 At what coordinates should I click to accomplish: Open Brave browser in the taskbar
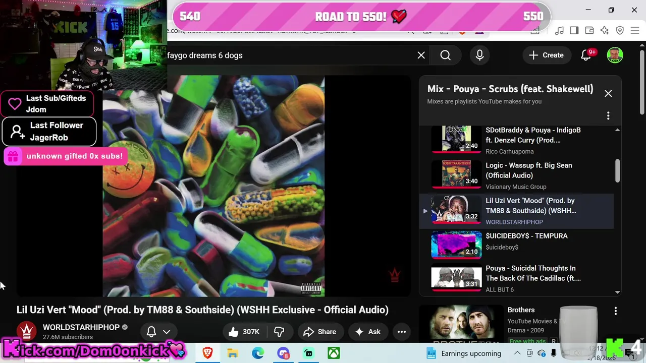(x=207, y=353)
